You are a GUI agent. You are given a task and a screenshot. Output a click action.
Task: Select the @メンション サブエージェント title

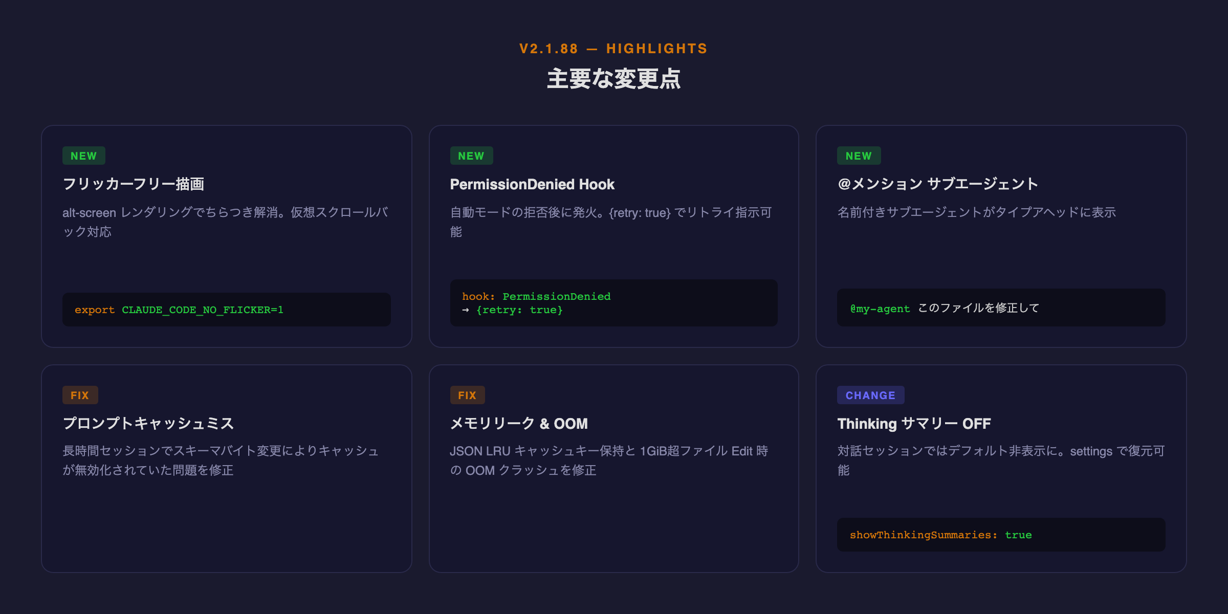point(937,184)
